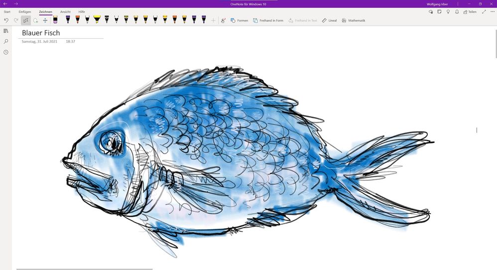This screenshot has width=497, height=270.
Task: Activate the insert or remove space tool
Action: point(45,20)
